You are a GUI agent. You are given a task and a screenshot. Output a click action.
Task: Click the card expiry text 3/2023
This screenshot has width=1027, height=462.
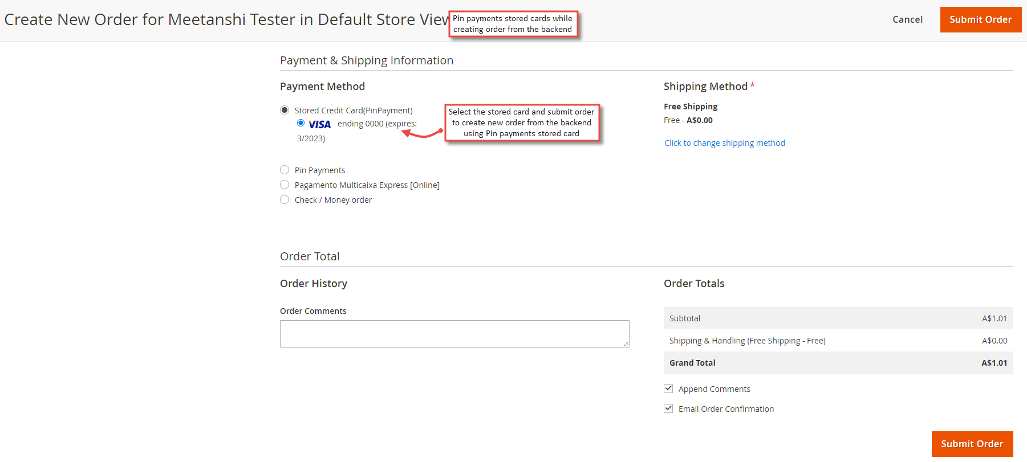pos(311,138)
